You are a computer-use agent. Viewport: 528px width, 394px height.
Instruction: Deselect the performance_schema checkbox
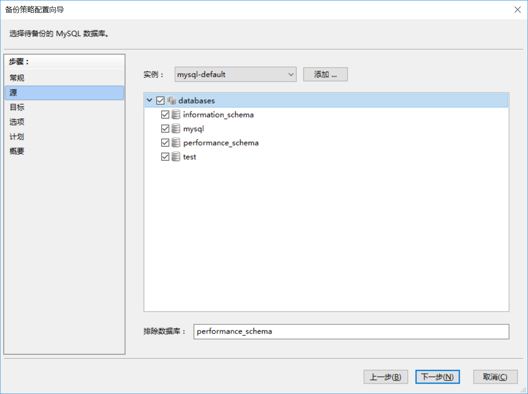(x=165, y=143)
